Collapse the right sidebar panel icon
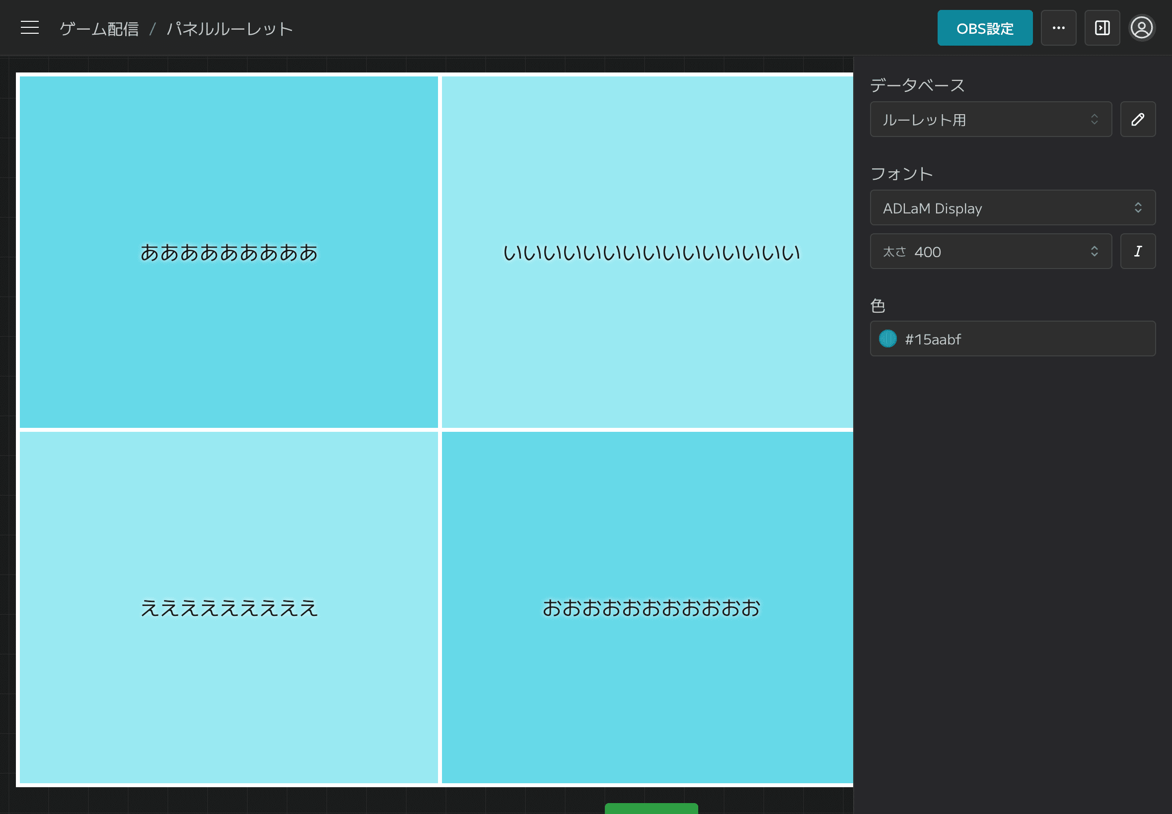Image resolution: width=1172 pixels, height=814 pixels. (x=1102, y=27)
